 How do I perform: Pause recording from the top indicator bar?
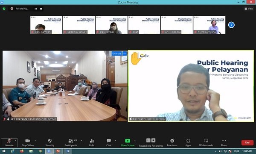(35, 9)
